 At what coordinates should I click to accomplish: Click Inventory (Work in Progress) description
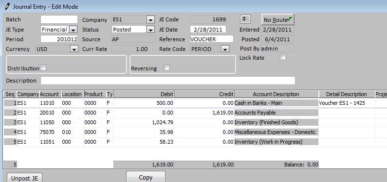276,142
